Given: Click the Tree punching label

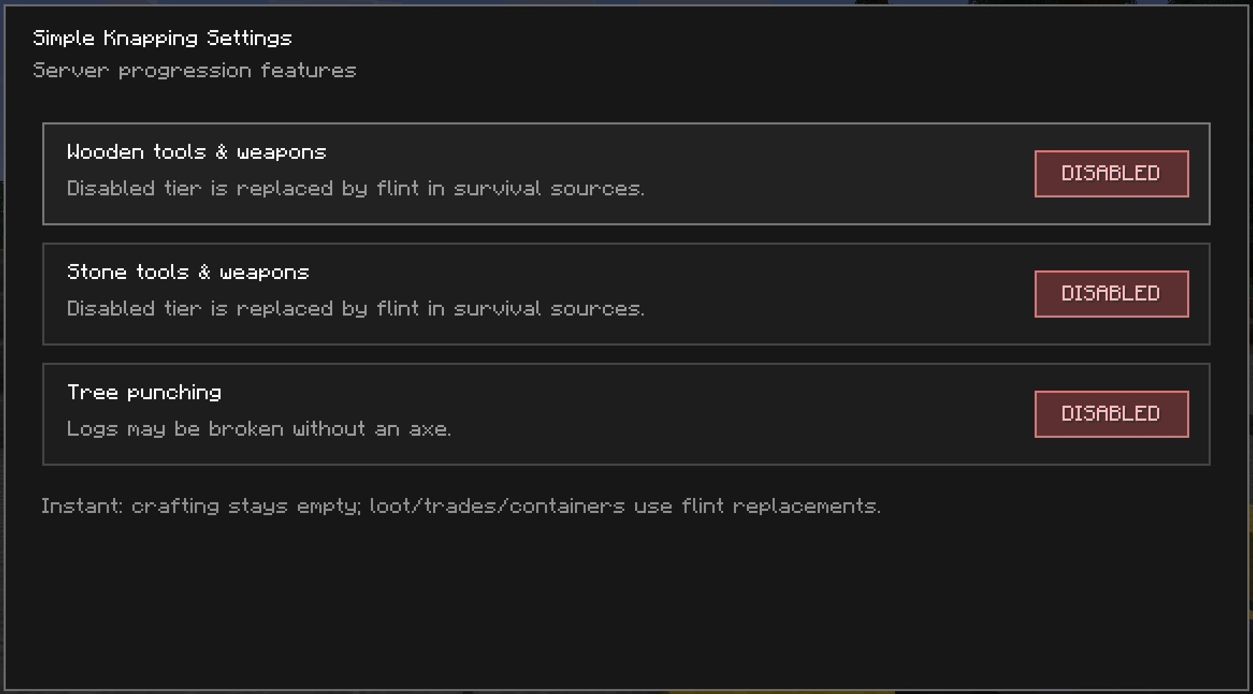Looking at the screenshot, I should point(145,393).
